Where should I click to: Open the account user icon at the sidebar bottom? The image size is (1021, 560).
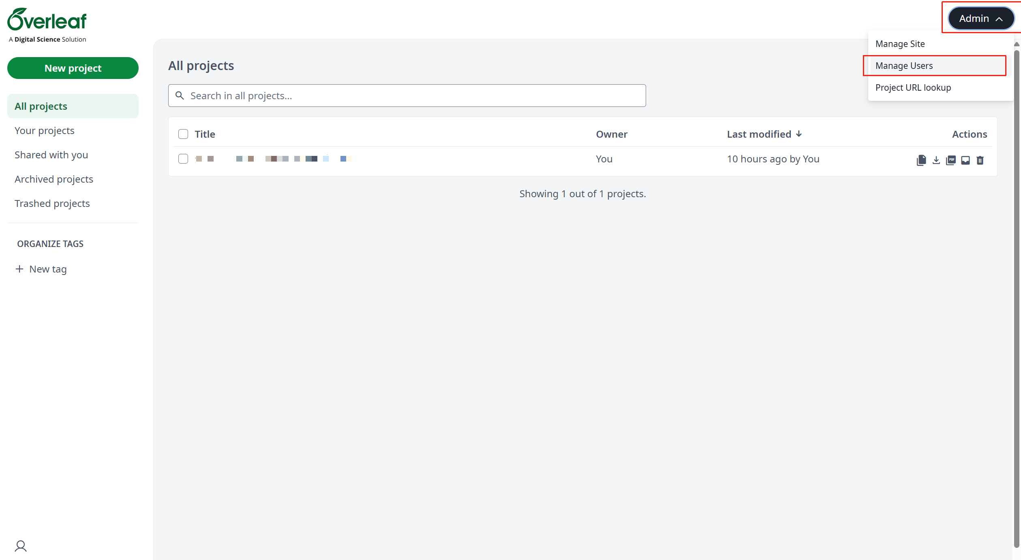(x=21, y=546)
